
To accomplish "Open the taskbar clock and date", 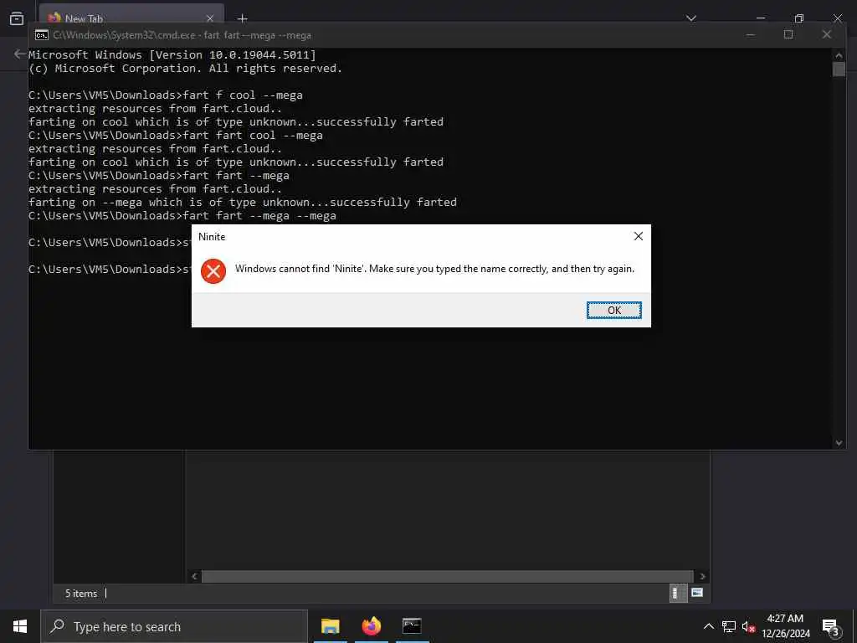I will point(785,626).
